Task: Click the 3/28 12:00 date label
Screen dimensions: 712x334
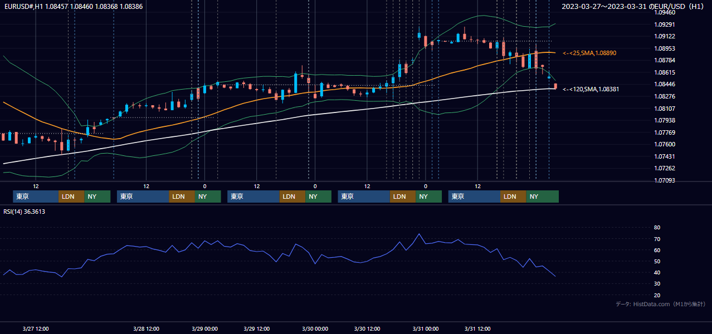Action: click(147, 328)
